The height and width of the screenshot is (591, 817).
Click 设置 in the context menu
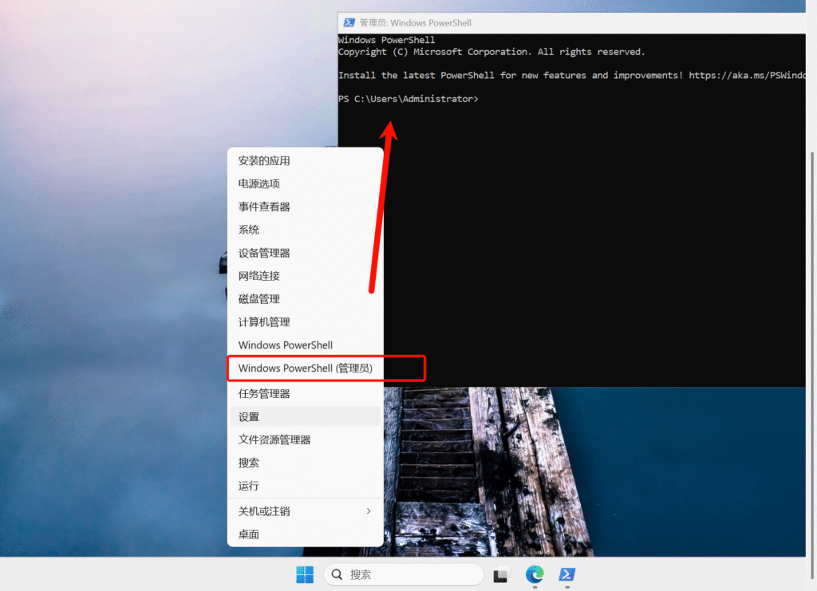click(249, 416)
